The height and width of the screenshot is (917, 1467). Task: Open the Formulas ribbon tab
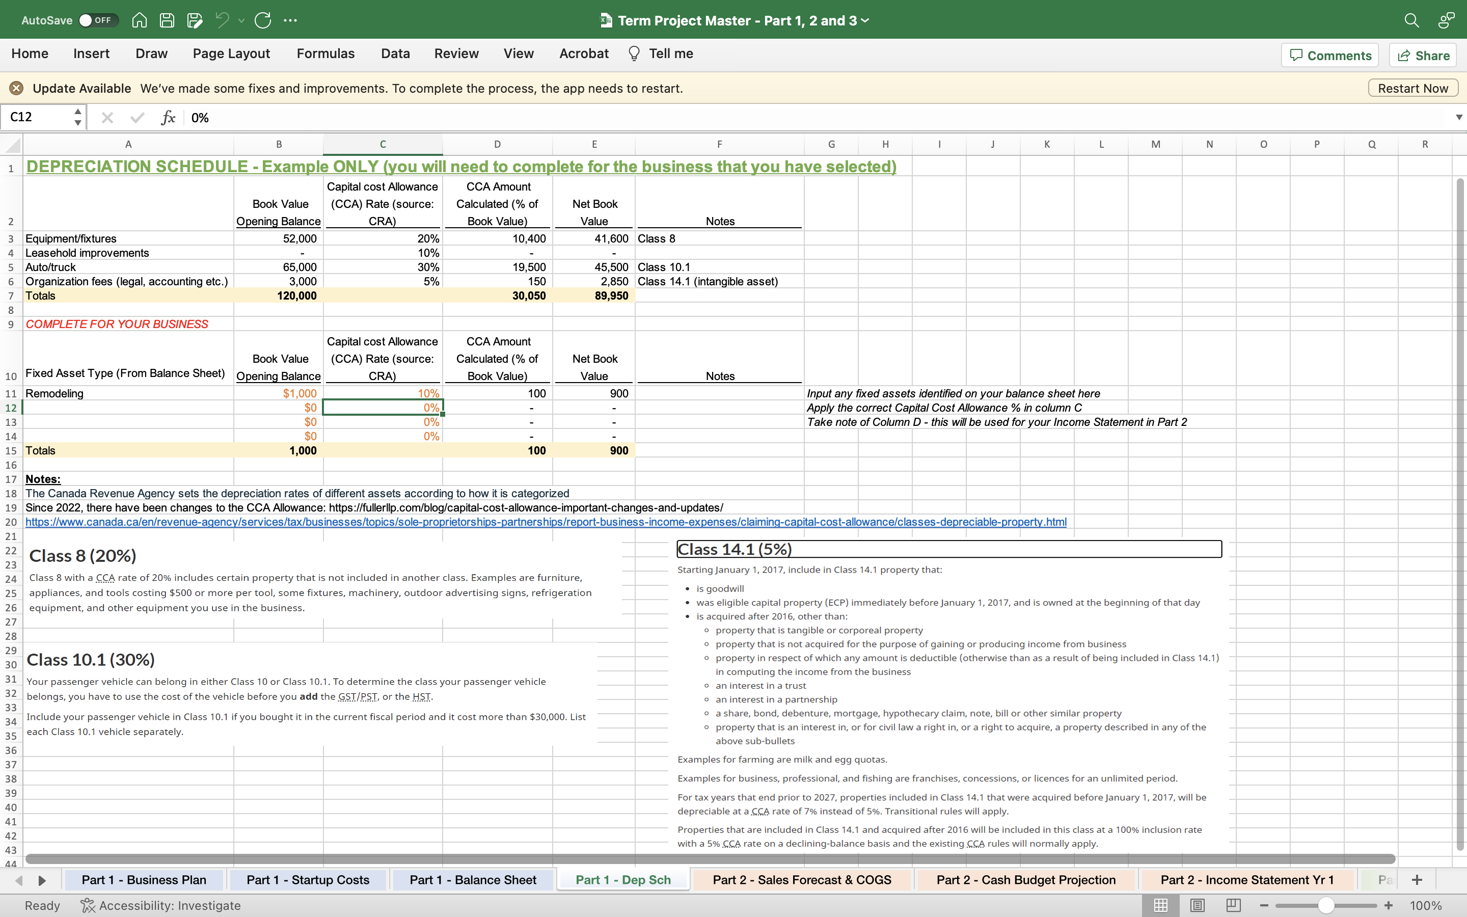coord(325,53)
